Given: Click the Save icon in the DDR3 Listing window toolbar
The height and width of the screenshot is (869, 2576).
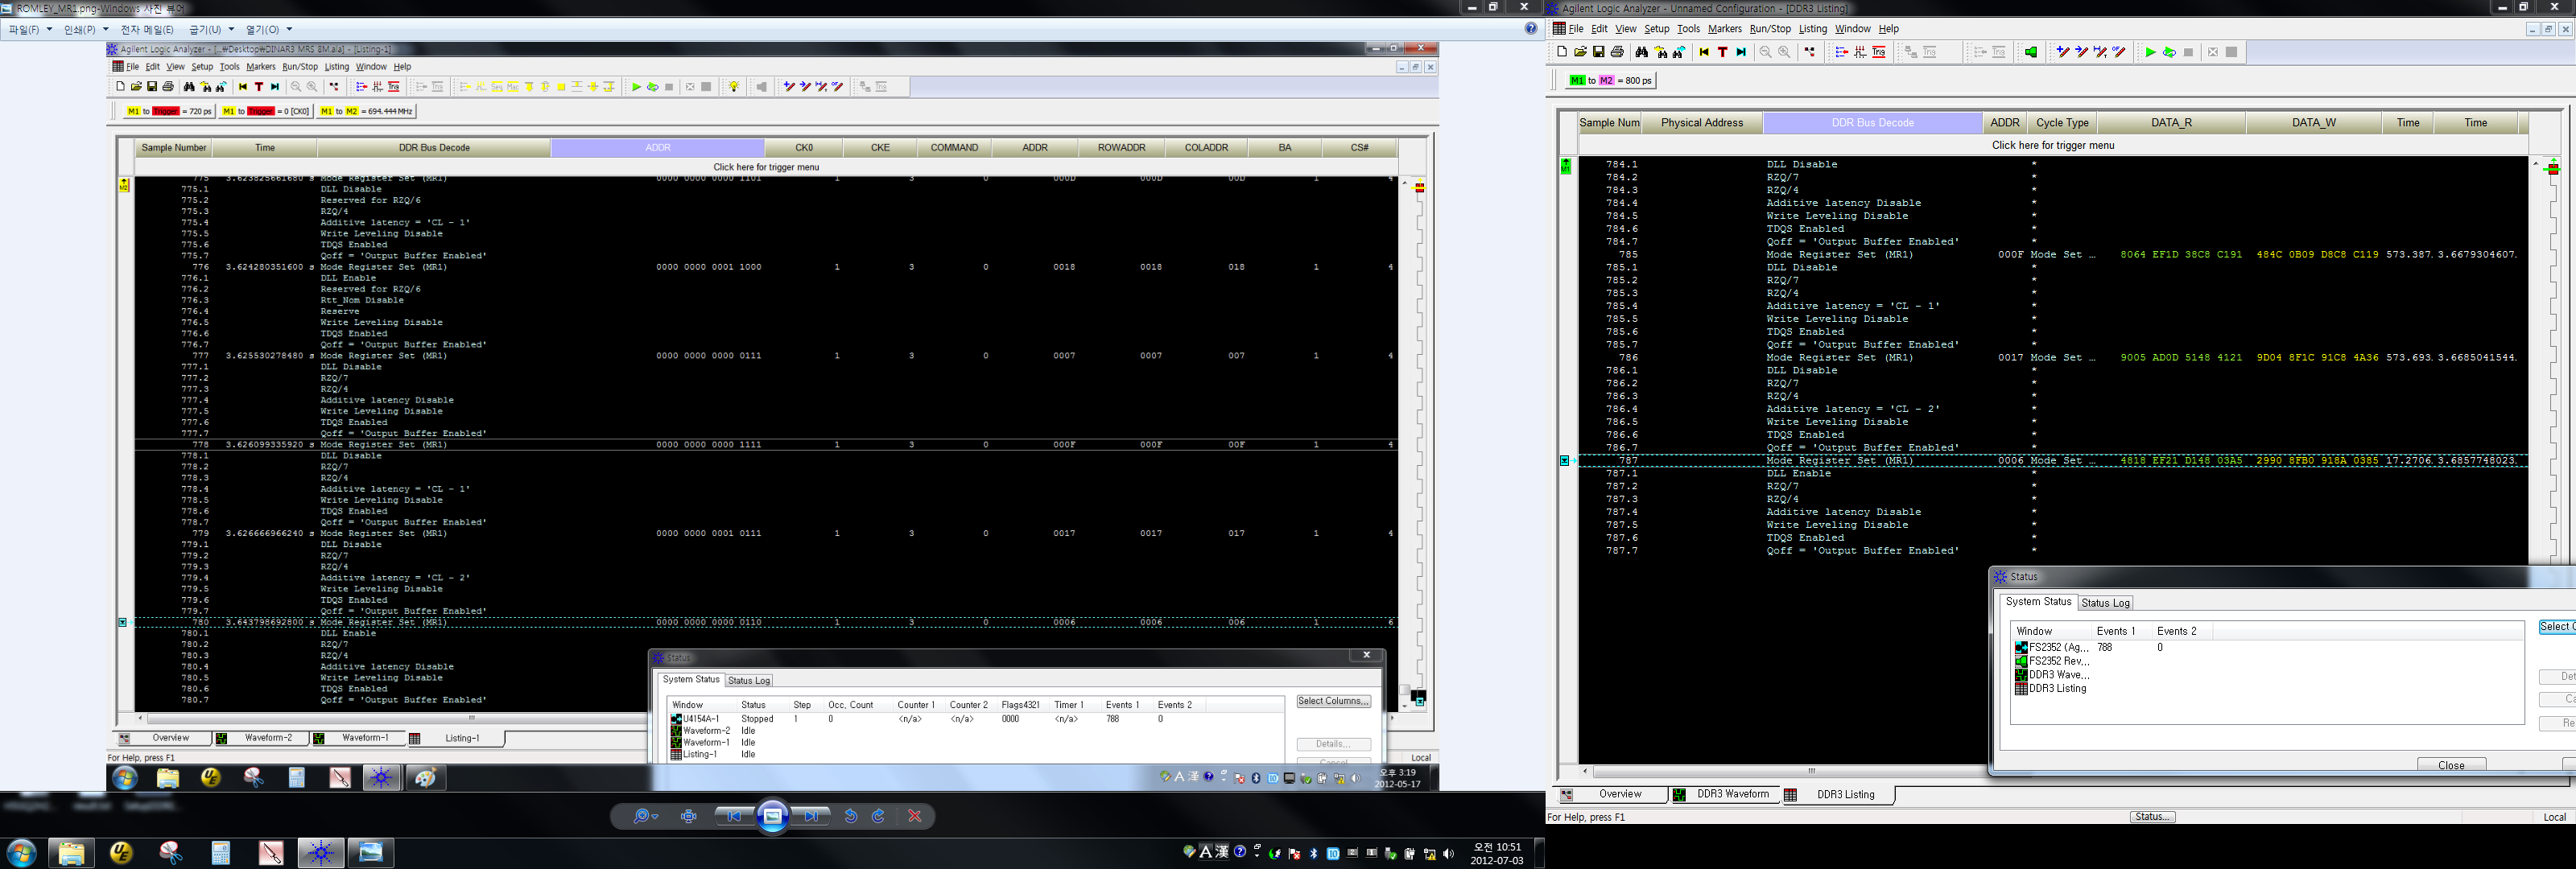Looking at the screenshot, I should [1598, 53].
